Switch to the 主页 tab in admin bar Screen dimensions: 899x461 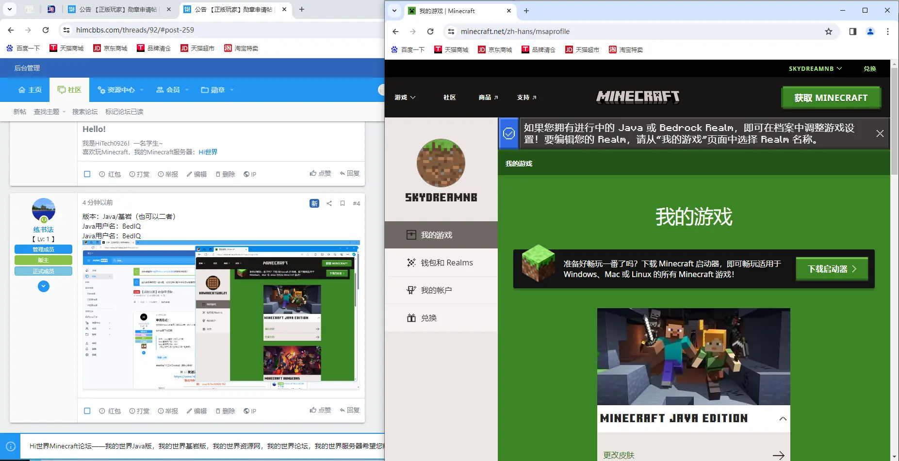tap(29, 90)
